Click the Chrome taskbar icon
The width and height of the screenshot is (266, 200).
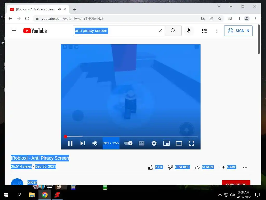(x=45, y=195)
